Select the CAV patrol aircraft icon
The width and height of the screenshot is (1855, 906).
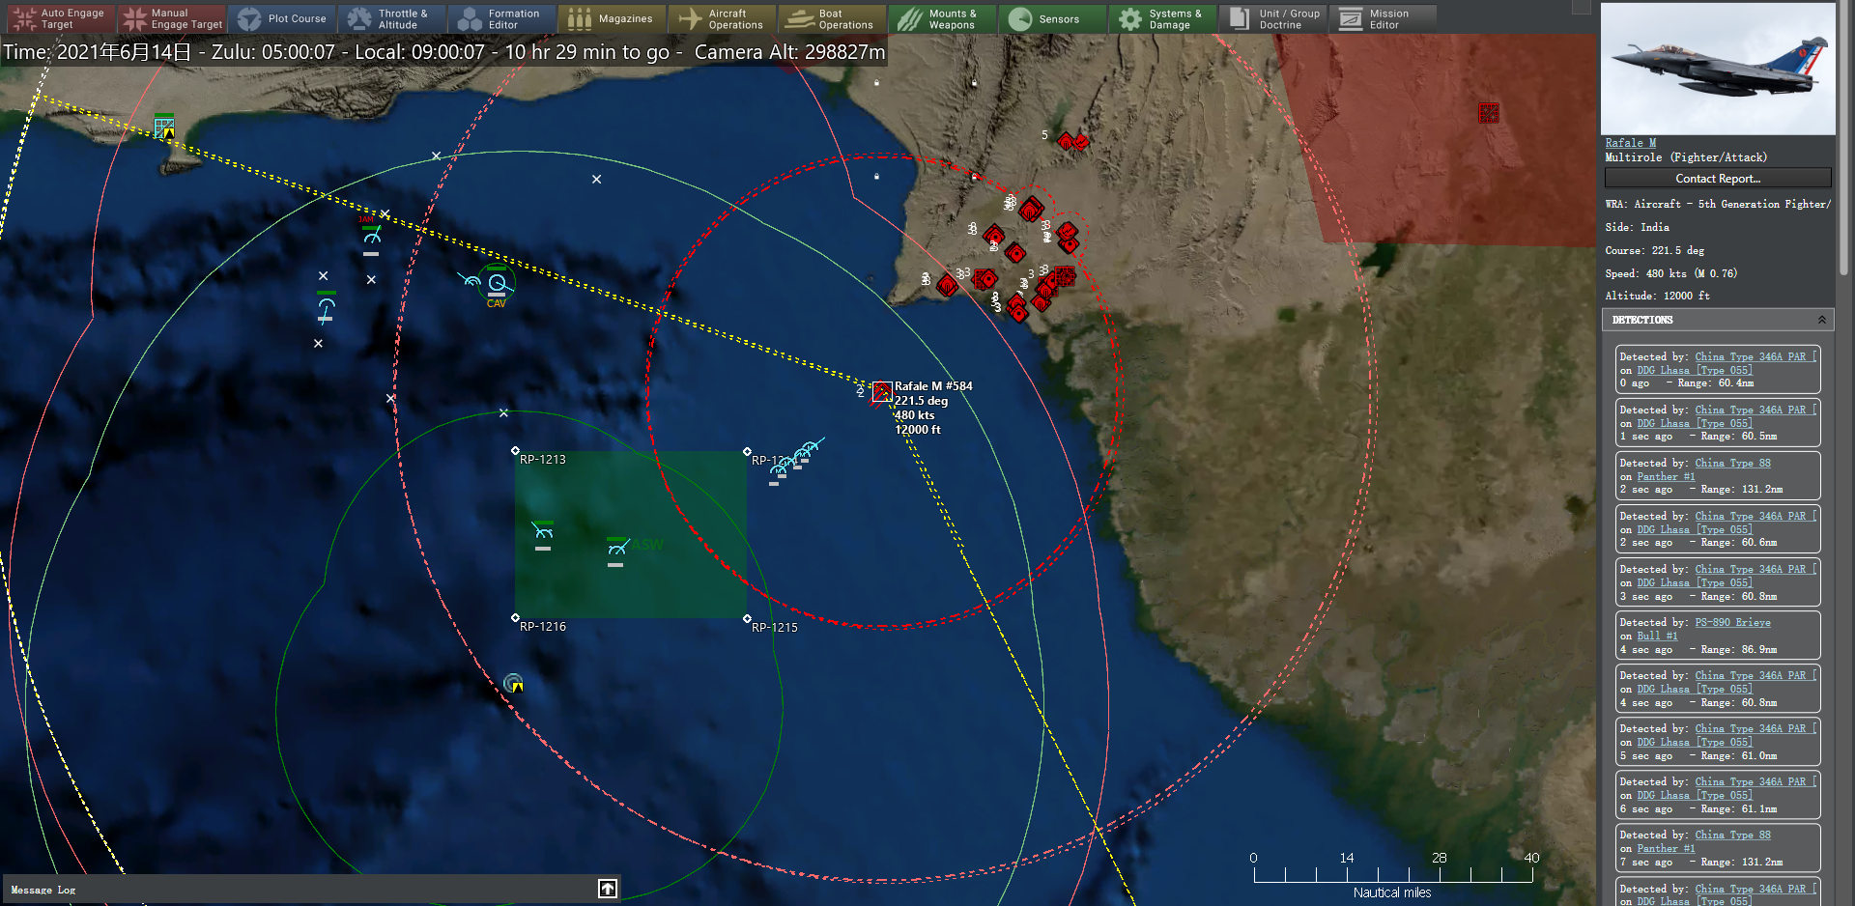pos(498,283)
